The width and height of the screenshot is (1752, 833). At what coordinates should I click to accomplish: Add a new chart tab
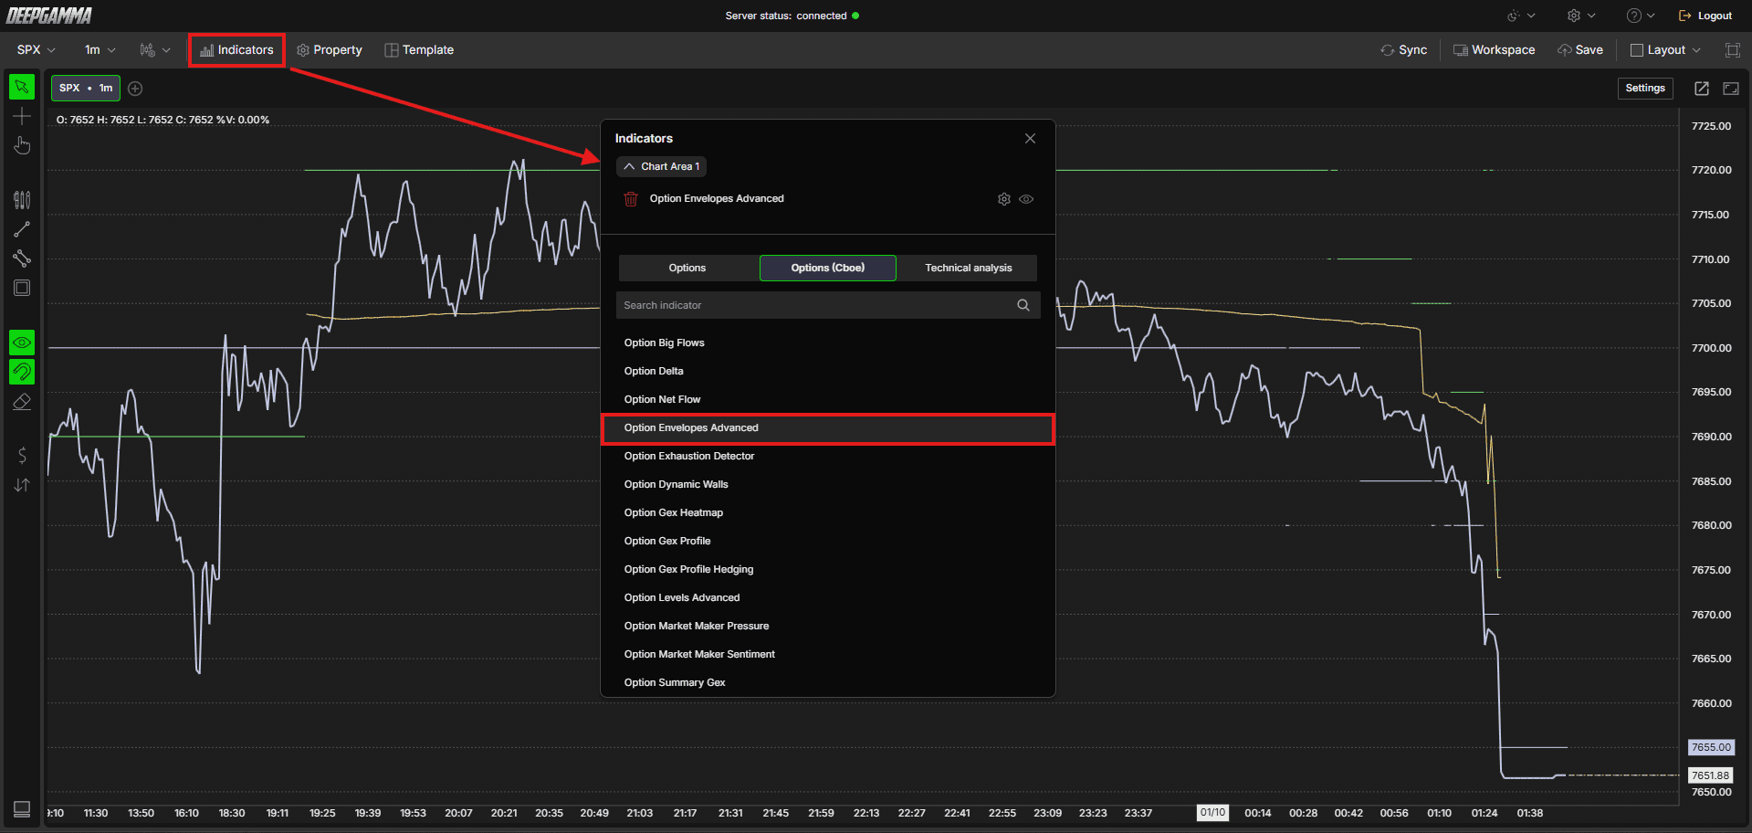click(x=135, y=89)
